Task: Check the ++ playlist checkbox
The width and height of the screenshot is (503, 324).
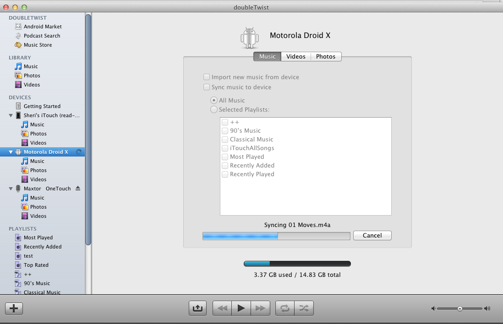Action: click(225, 122)
